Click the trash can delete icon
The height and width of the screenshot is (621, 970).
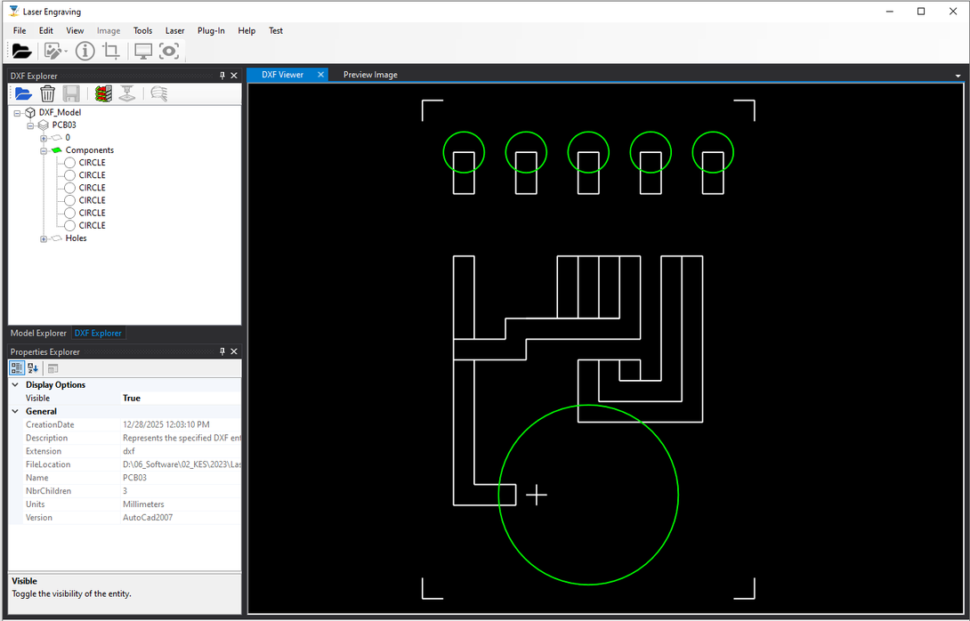47,93
